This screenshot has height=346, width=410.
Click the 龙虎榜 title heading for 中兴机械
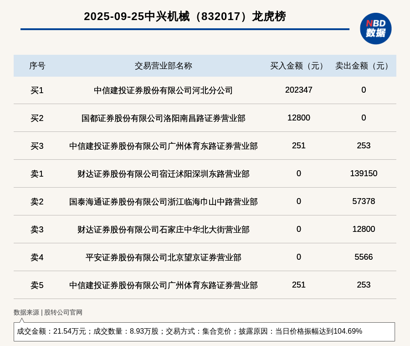click(x=184, y=16)
